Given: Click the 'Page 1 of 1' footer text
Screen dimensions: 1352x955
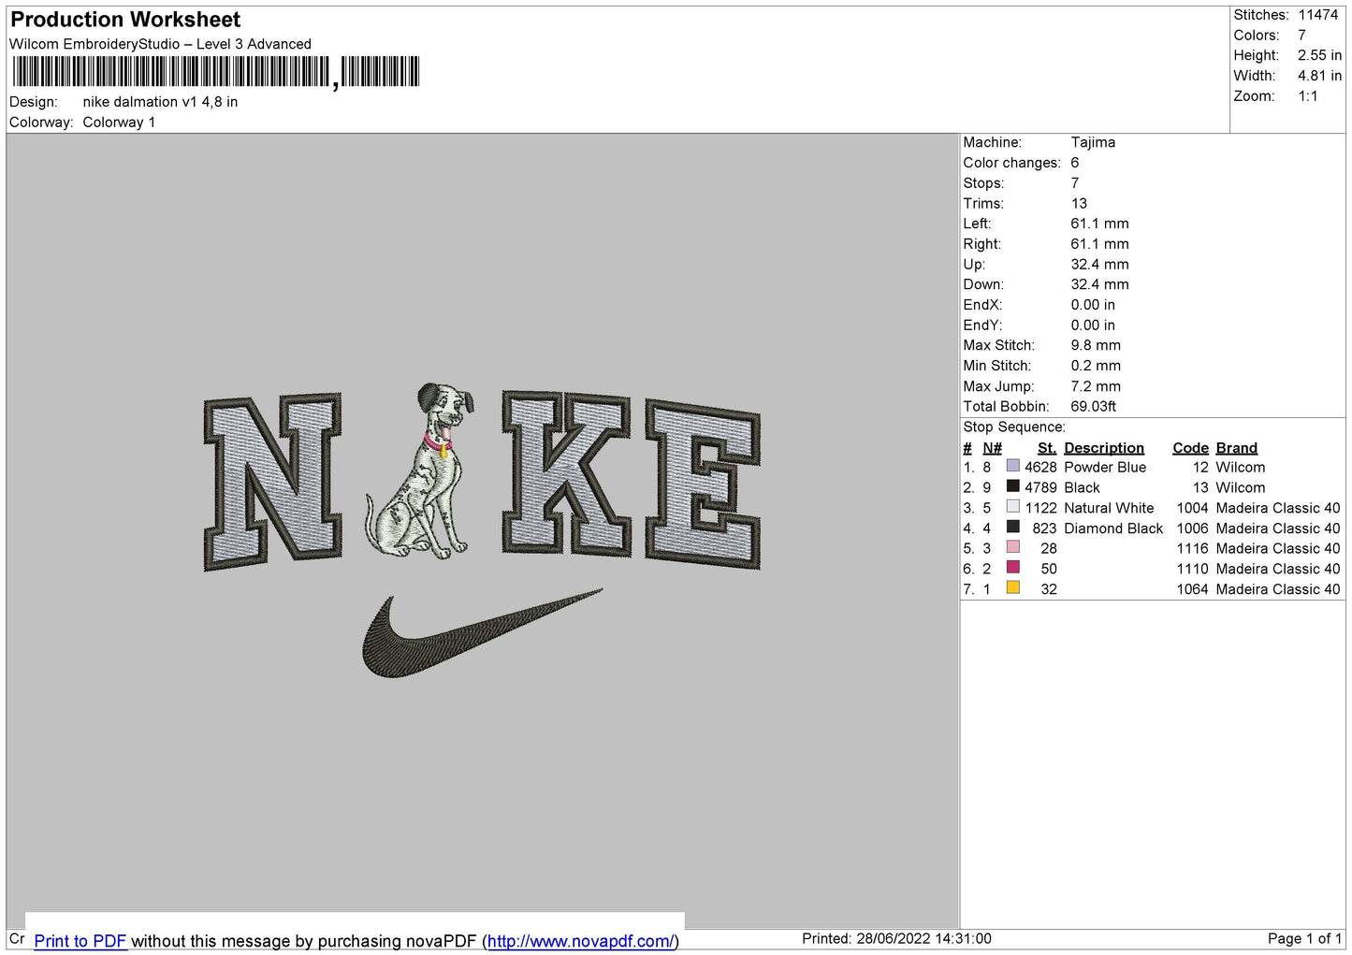Looking at the screenshot, I should tap(1304, 938).
